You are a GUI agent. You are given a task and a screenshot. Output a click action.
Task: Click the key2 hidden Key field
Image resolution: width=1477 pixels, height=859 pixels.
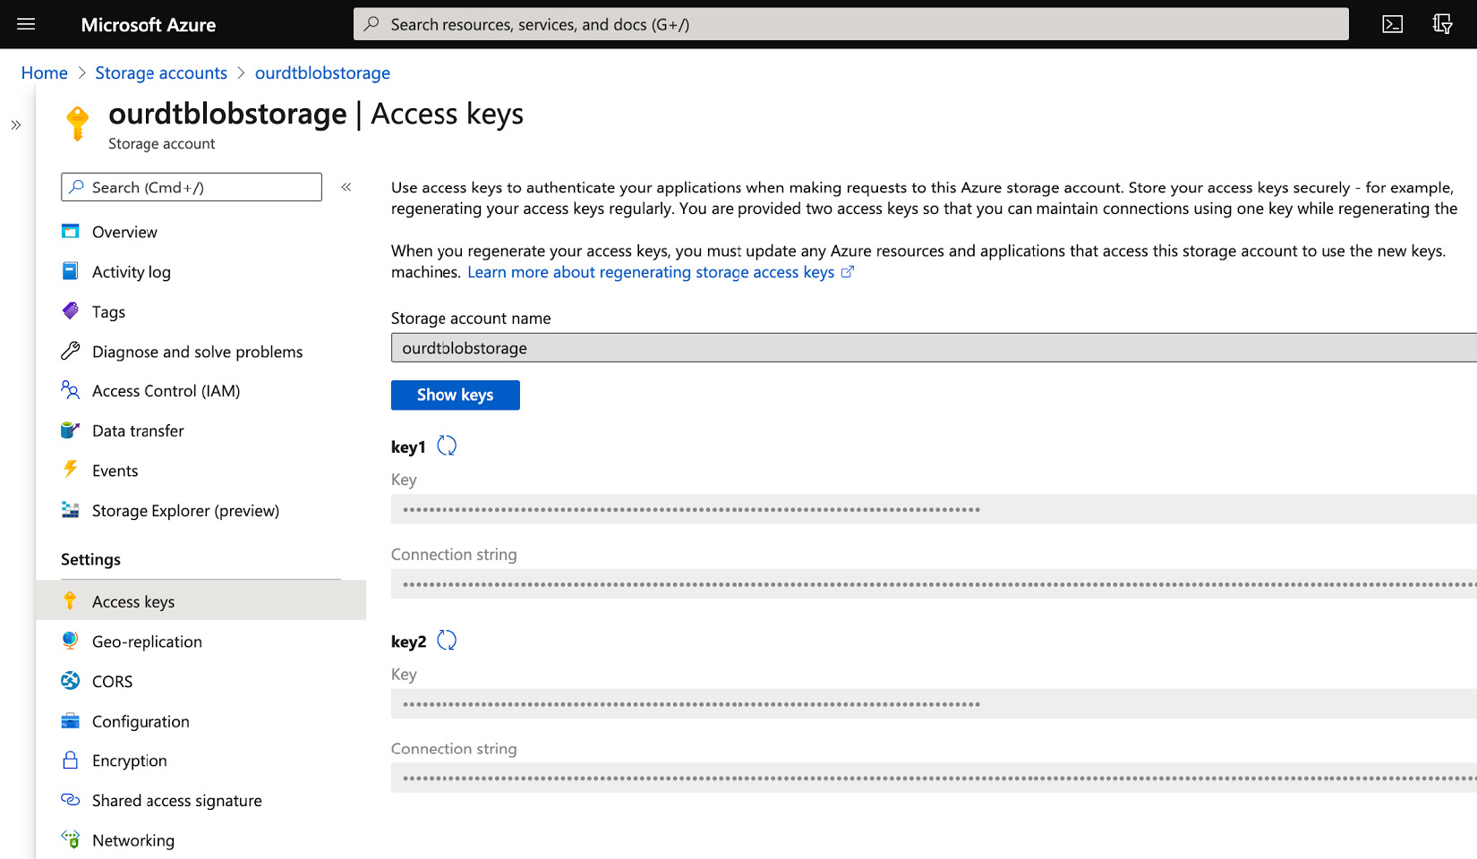coord(934,703)
